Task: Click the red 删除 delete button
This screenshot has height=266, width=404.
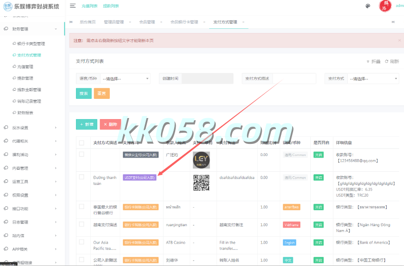Action: 110,124
